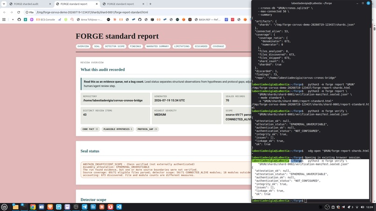The width and height of the screenshot is (376, 211).
Task: Open the network indicator in system tray
Action: pyautogui.click(x=357, y=207)
